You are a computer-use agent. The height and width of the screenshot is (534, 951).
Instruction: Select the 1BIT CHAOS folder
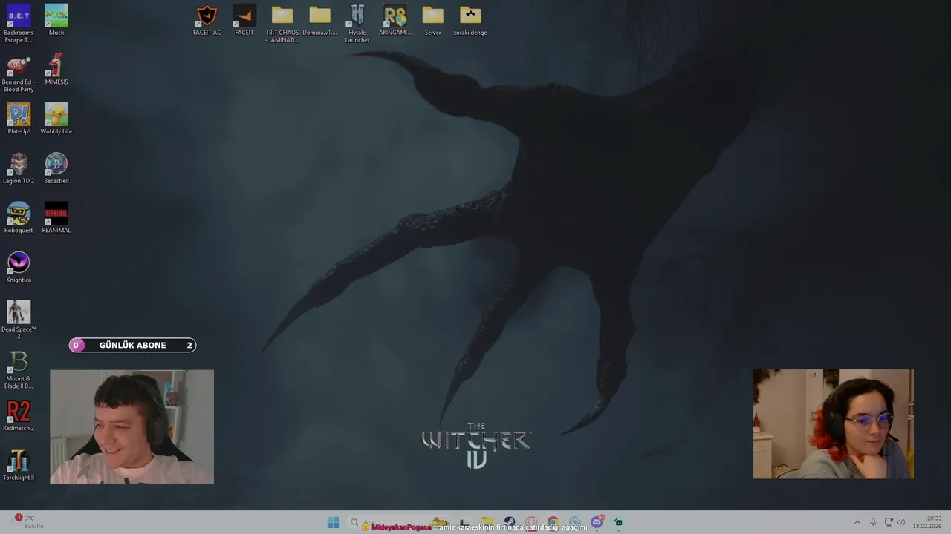[x=282, y=24]
